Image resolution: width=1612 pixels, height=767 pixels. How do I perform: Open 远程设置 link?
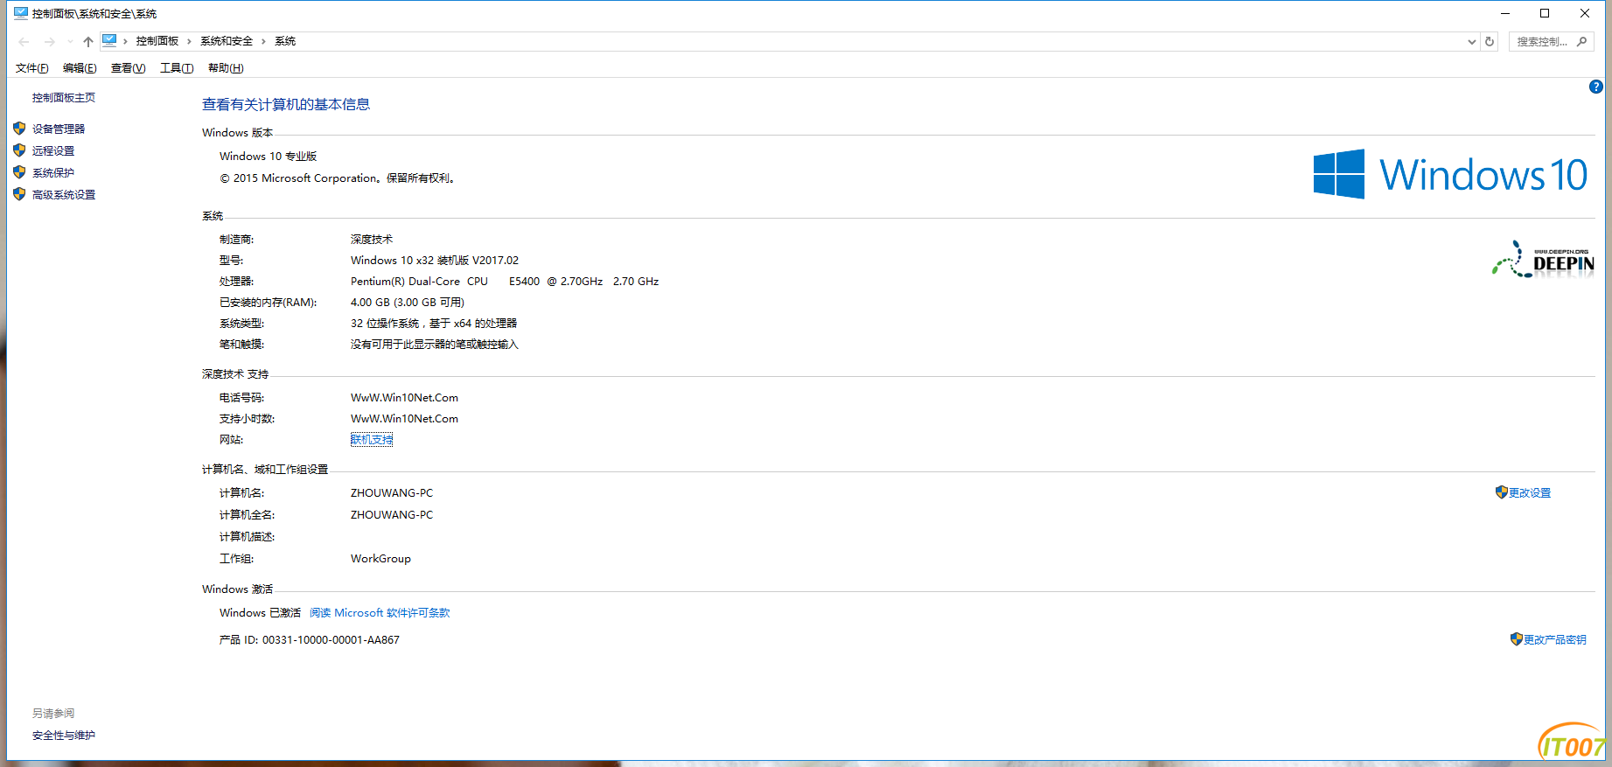click(x=53, y=151)
